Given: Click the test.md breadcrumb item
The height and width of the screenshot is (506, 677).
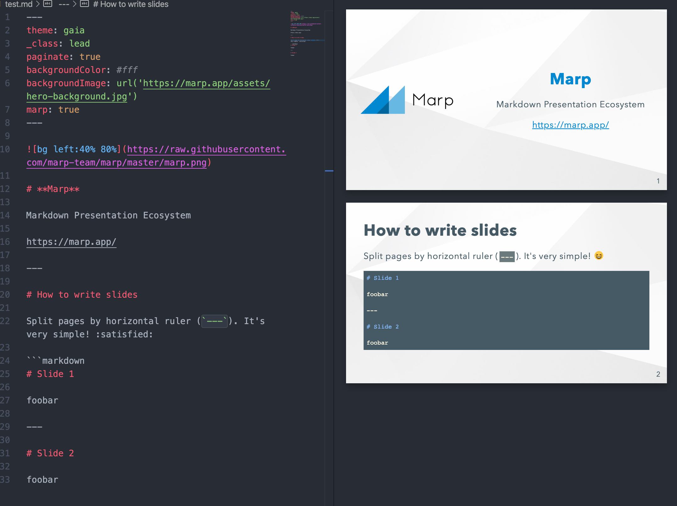Looking at the screenshot, I should [19, 4].
